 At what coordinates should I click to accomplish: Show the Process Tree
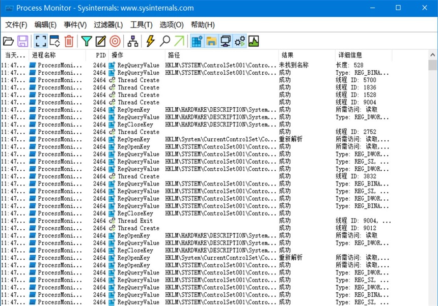pos(133,41)
